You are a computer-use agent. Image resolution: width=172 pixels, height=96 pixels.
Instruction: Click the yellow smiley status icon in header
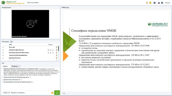(x=150, y=3)
